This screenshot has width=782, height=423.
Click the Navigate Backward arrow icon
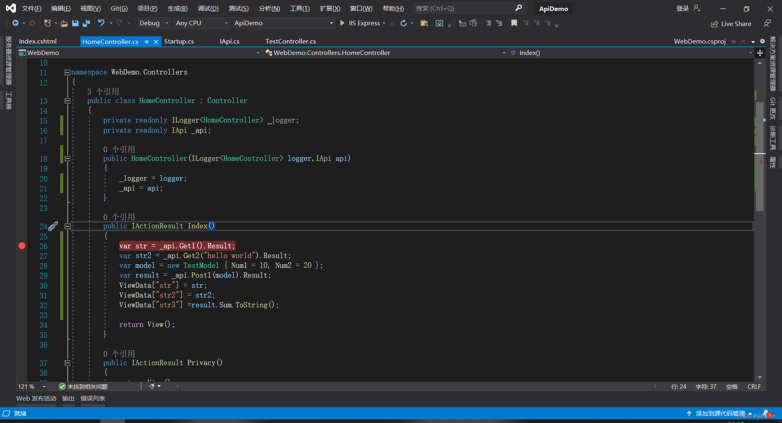(15, 23)
